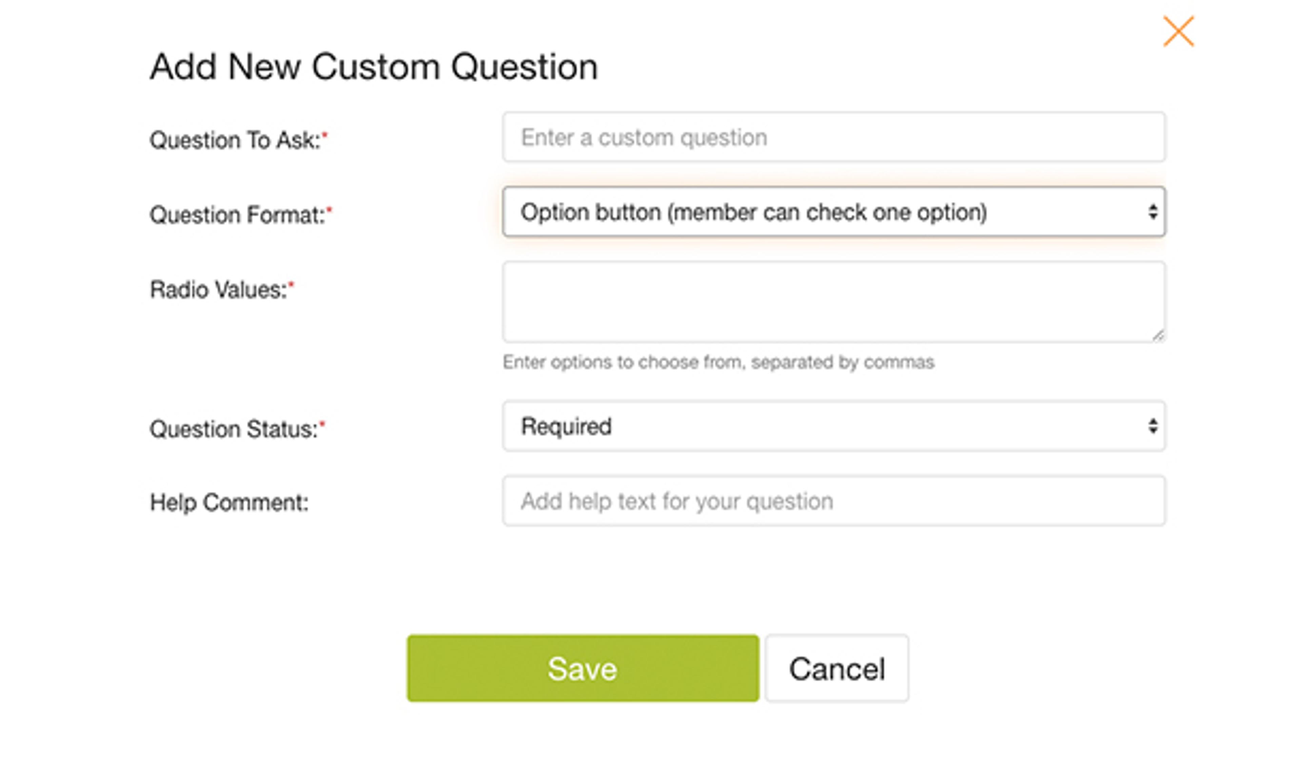Click the red asterisk beside Question To Ask

pos(325,135)
